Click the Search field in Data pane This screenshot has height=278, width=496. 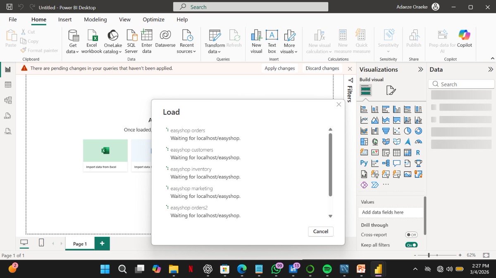coord(461,84)
